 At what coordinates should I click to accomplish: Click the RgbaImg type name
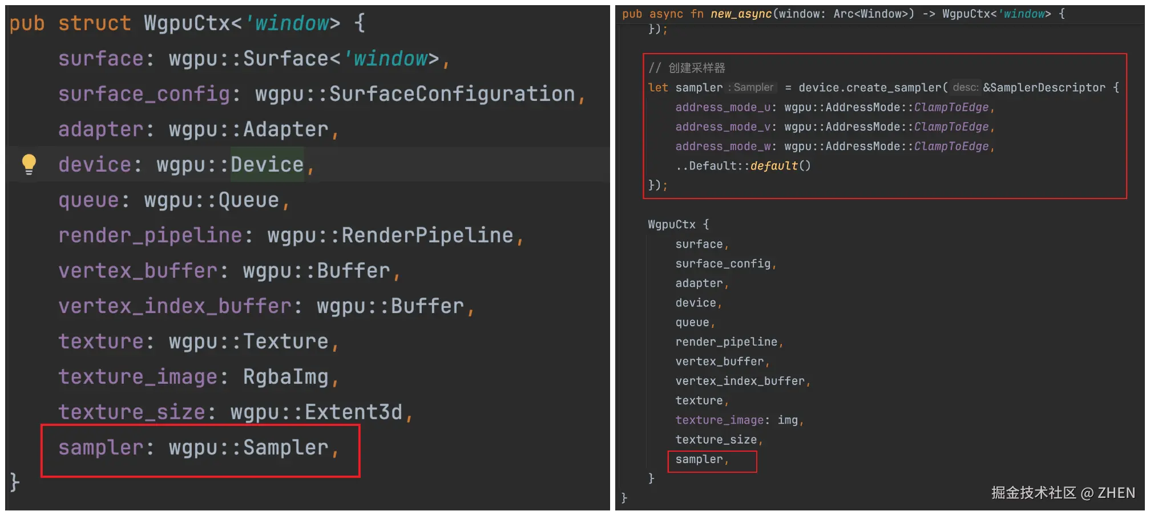pos(285,377)
